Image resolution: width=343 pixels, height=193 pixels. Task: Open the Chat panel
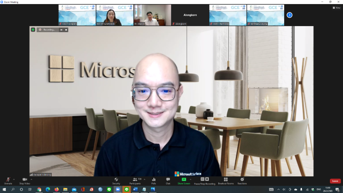pyautogui.click(x=168, y=181)
